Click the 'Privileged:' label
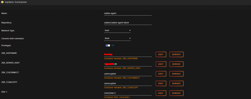This screenshot has width=251, height=99. coord(6,45)
